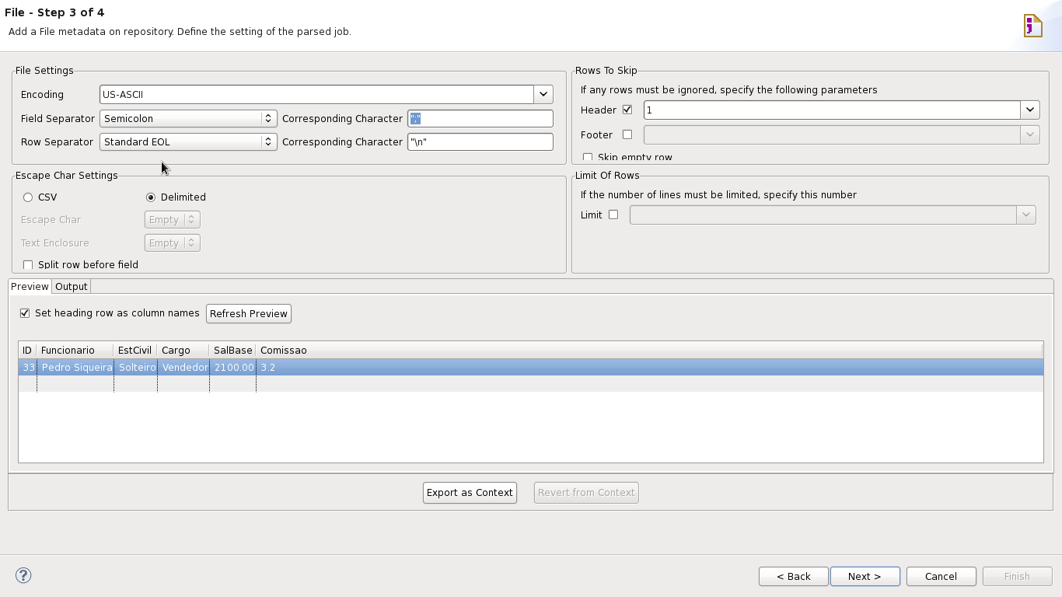Enable the Footer checkbox
Image resolution: width=1062 pixels, height=597 pixels.
pos(627,134)
